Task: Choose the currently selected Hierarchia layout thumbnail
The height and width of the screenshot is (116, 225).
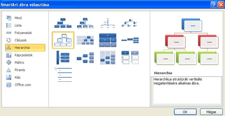Action: [63, 40]
